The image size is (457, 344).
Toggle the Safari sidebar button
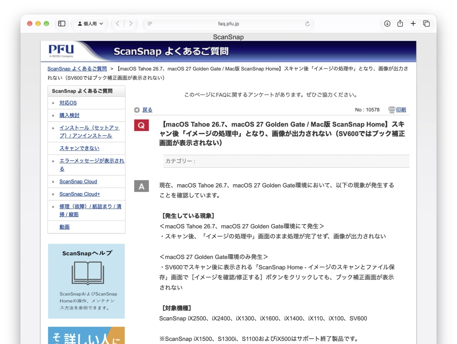(x=62, y=24)
